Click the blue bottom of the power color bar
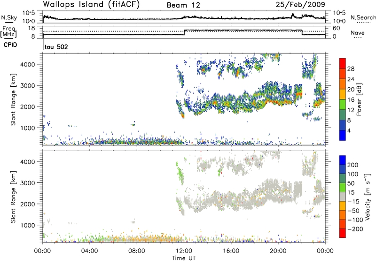Screen dimensions: 376x261 343,136
